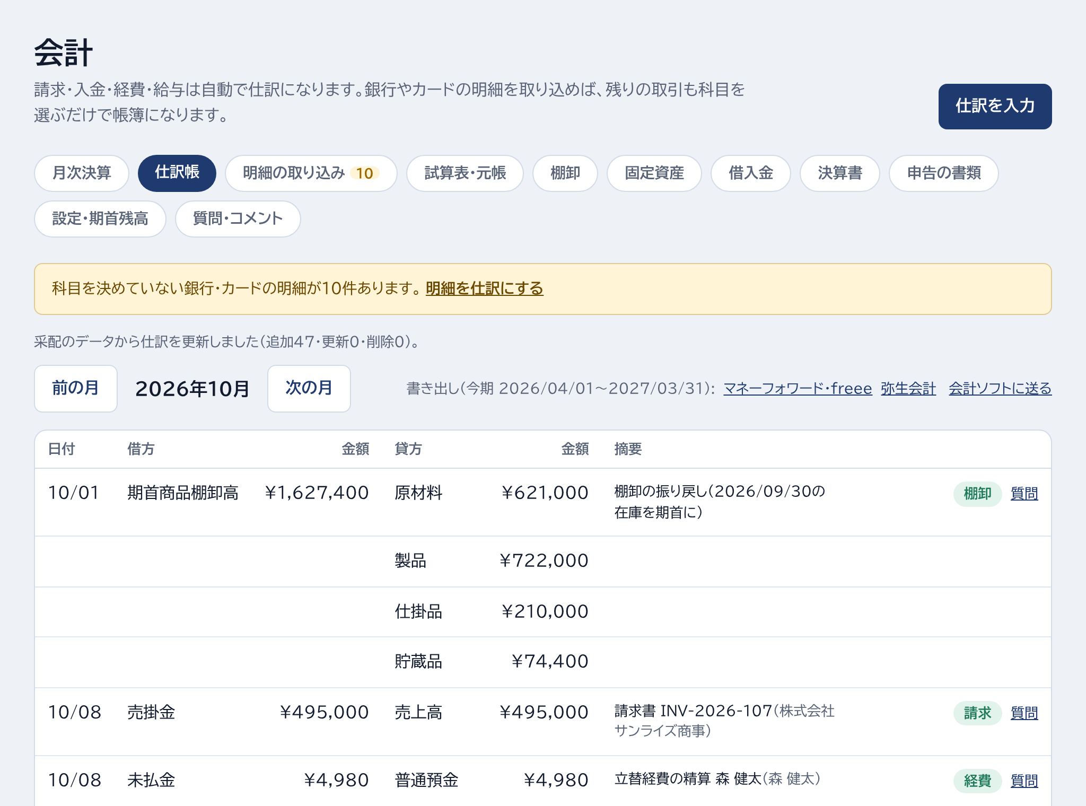This screenshot has width=1086, height=806.
Task: Select the 期首商品棚卸高 debit cell
Action: coord(183,493)
